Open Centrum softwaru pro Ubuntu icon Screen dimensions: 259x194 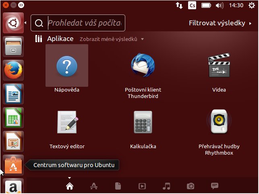click(13, 165)
